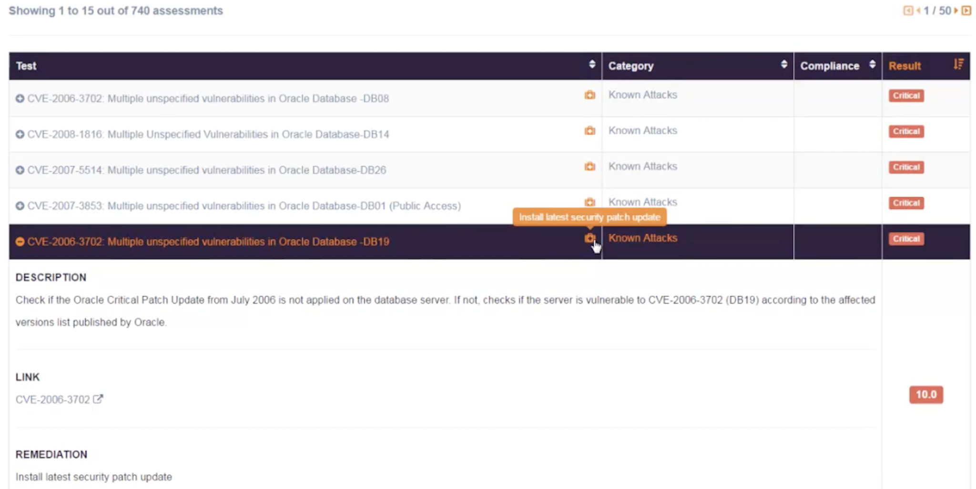Go to the previous assessments page
976x489 pixels.
pyautogui.click(x=918, y=10)
